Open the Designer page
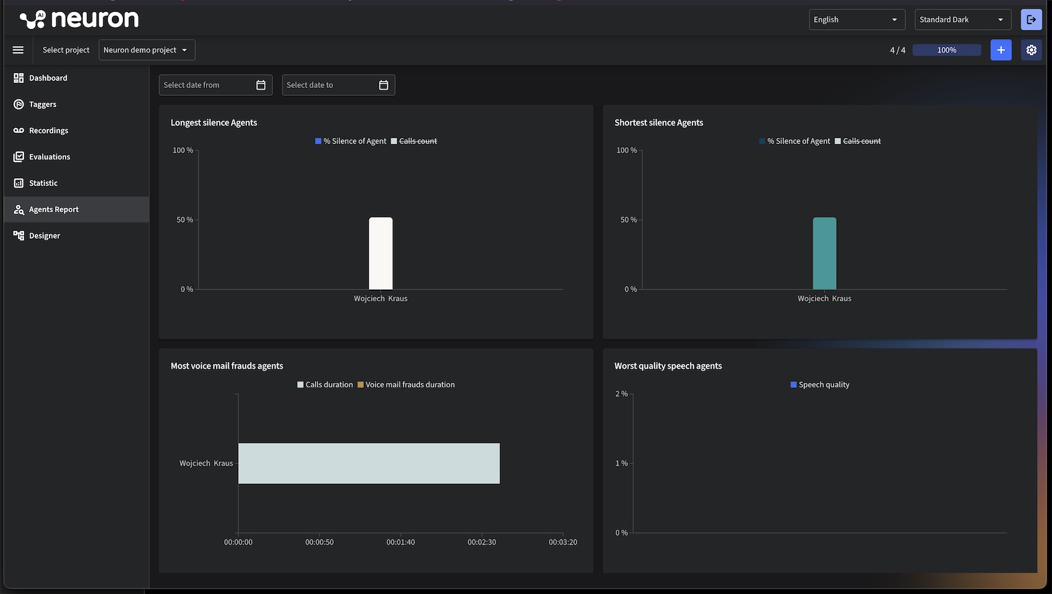This screenshot has height=594, width=1052. point(45,236)
